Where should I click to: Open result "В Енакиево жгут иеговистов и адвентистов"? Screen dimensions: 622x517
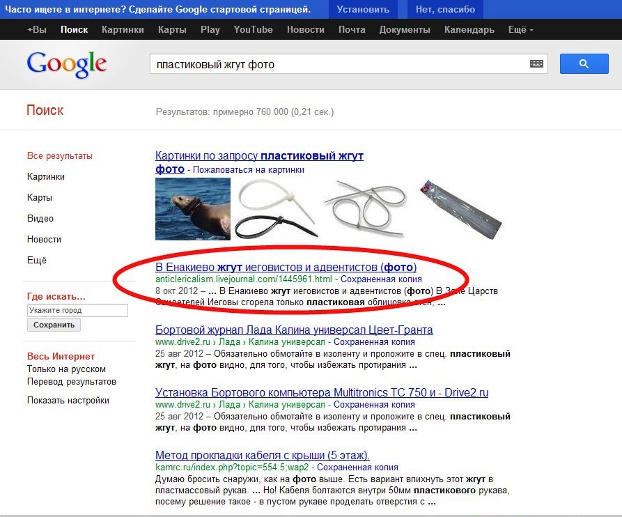[286, 267]
